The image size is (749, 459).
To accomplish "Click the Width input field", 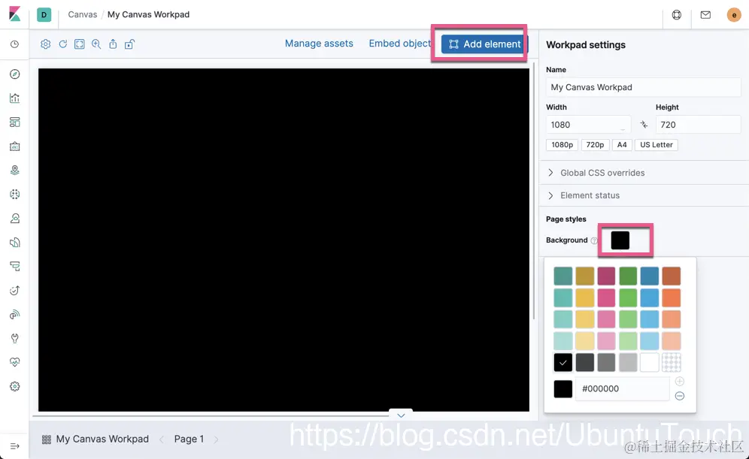I will (x=588, y=125).
